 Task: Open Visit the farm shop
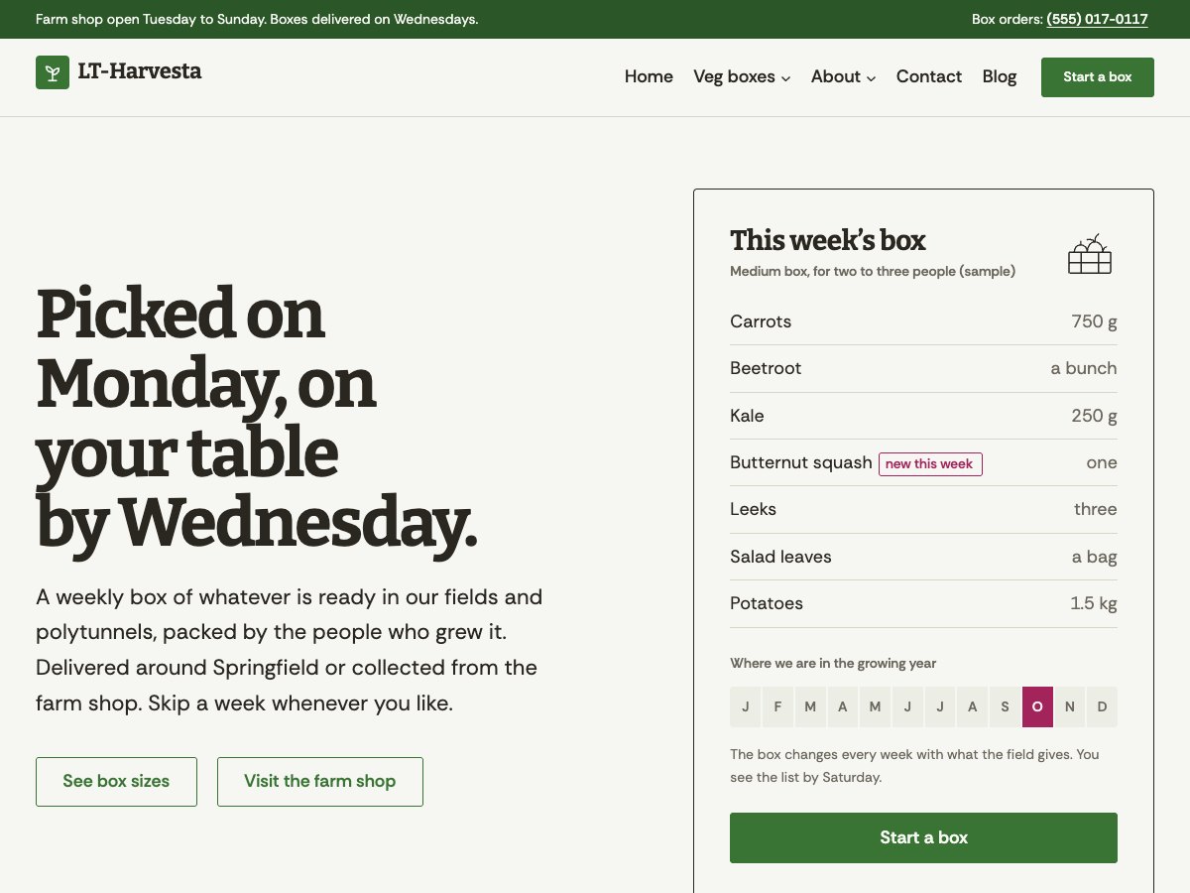pyautogui.click(x=320, y=782)
